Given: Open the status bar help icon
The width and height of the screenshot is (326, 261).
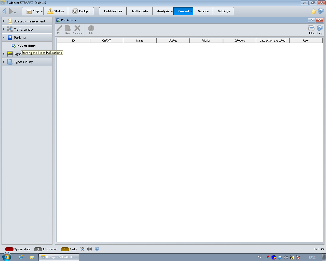Looking at the screenshot, I should click(97, 249).
